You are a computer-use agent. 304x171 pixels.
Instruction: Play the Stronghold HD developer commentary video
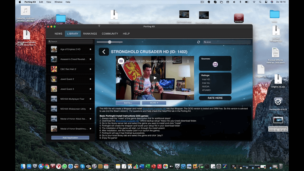[155, 78]
